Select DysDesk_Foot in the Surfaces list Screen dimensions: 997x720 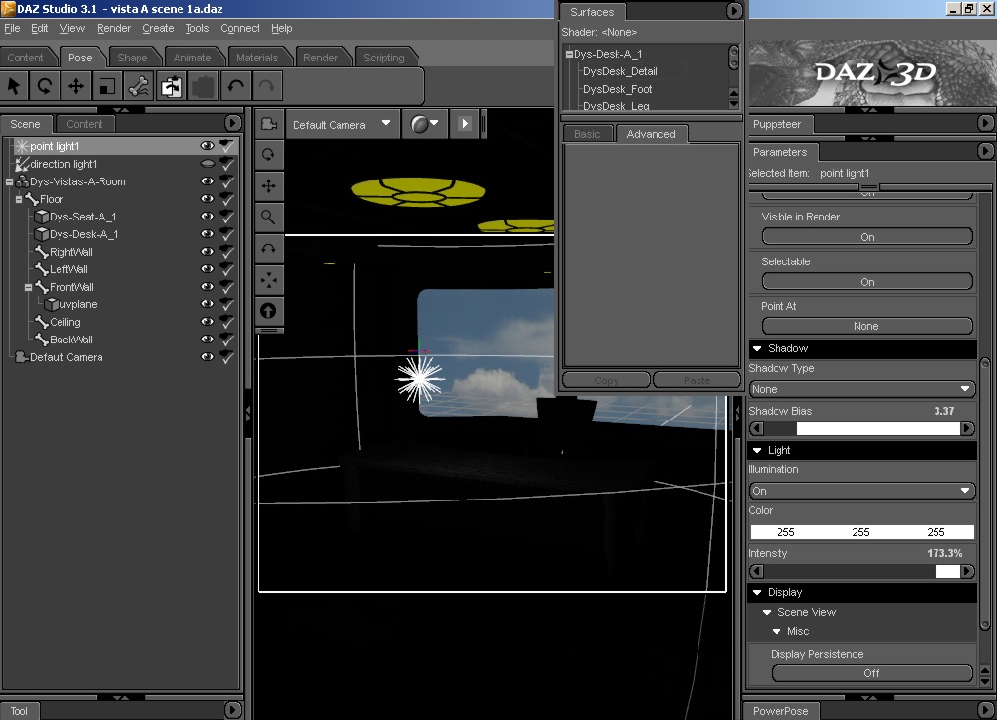click(618, 89)
